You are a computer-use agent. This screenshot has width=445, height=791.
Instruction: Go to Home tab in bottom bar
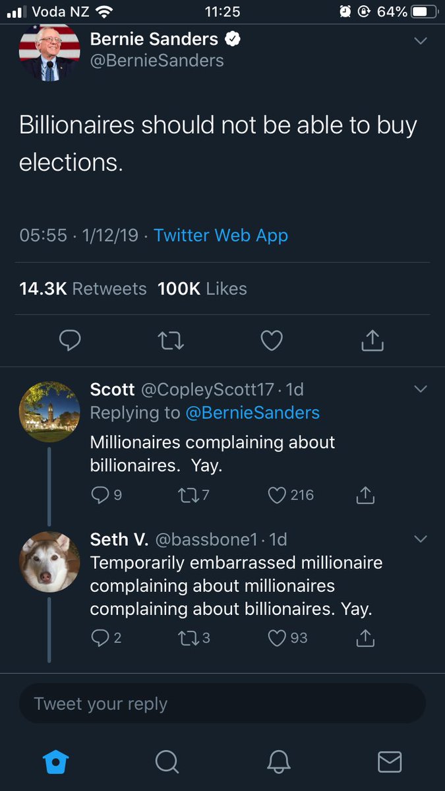pos(55,761)
